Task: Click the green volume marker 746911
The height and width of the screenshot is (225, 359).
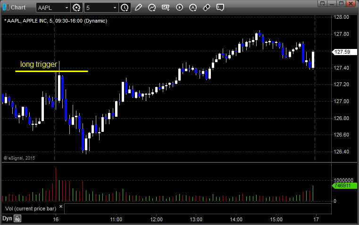Action: tap(344, 186)
